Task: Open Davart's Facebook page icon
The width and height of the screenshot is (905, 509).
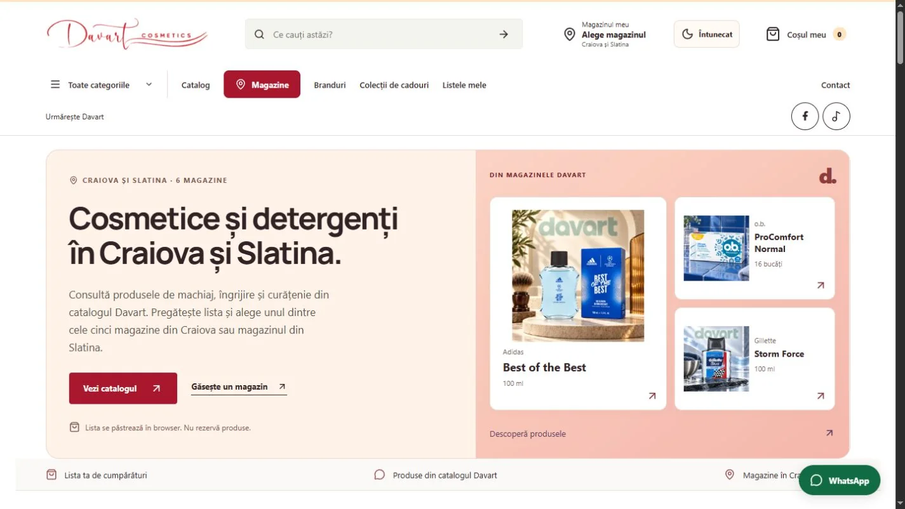Action: tap(805, 116)
